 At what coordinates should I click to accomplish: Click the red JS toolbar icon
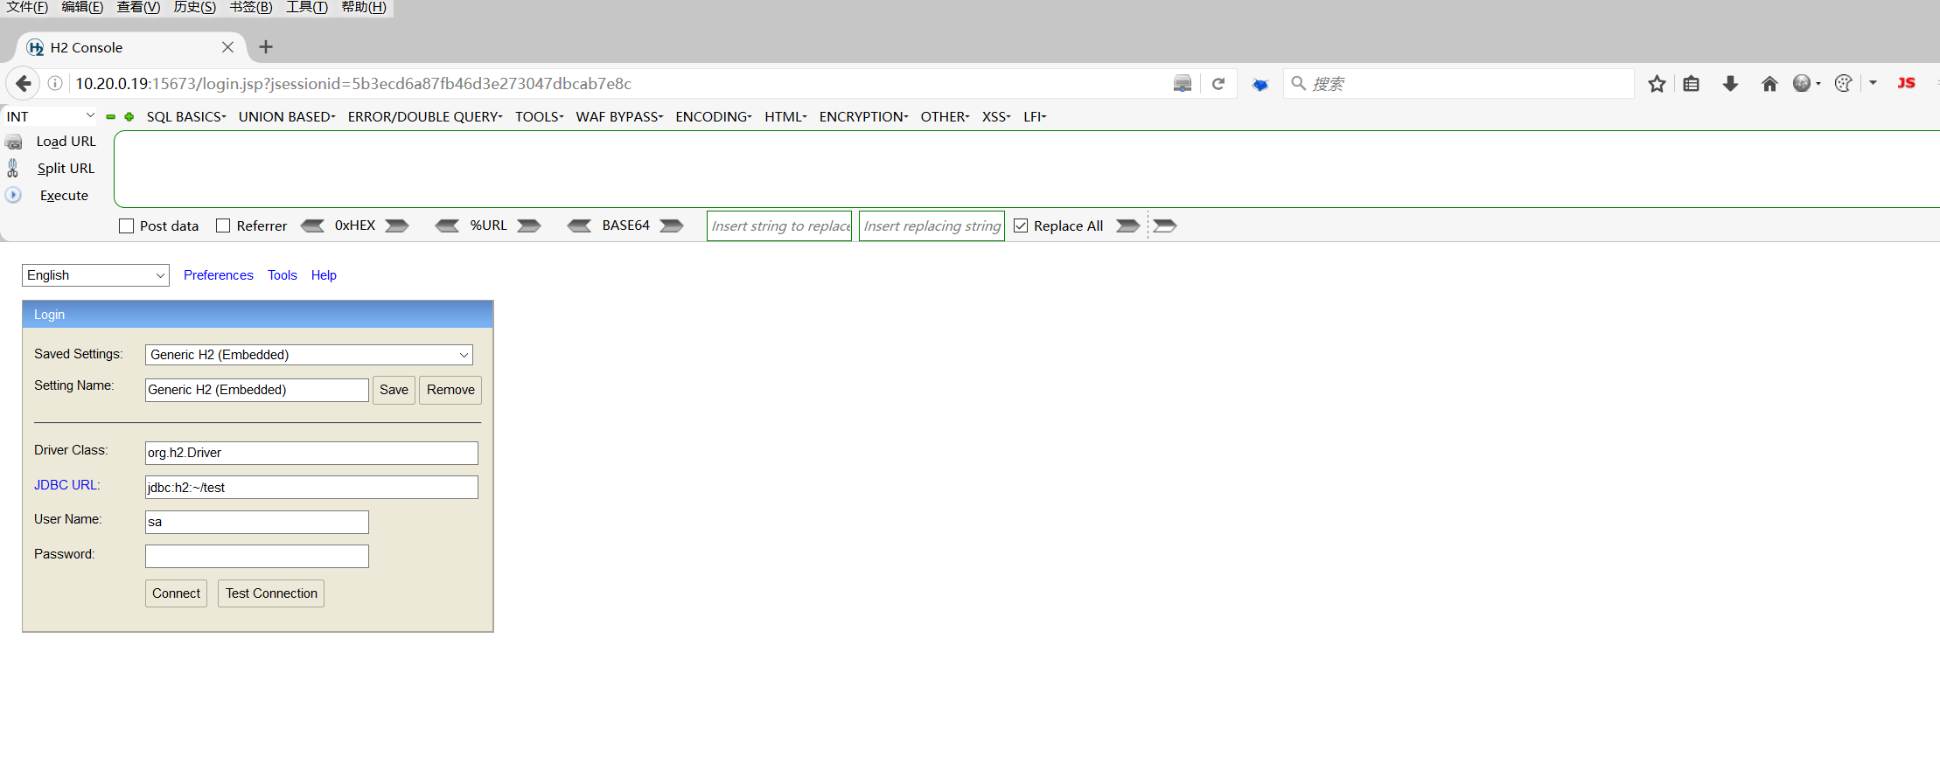click(1906, 83)
